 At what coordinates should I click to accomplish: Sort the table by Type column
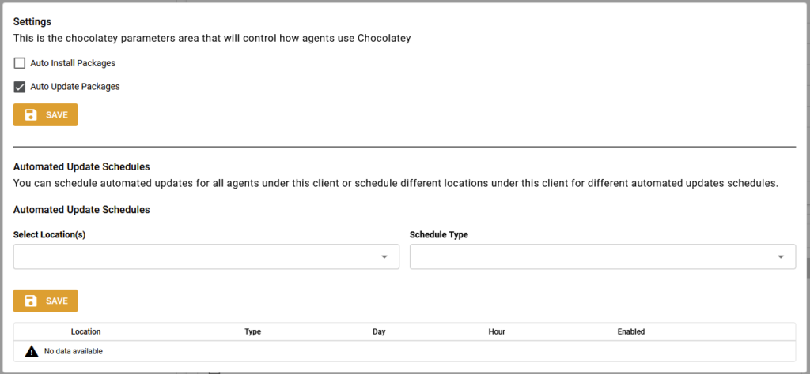252,331
